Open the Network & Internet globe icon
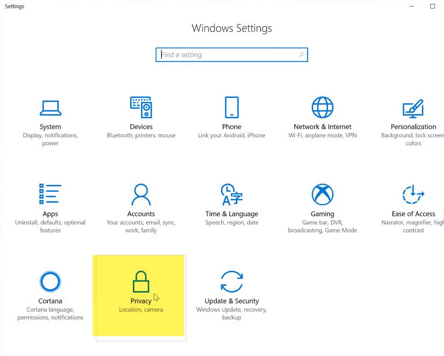Image resolution: width=444 pixels, height=356 pixels. point(322,107)
